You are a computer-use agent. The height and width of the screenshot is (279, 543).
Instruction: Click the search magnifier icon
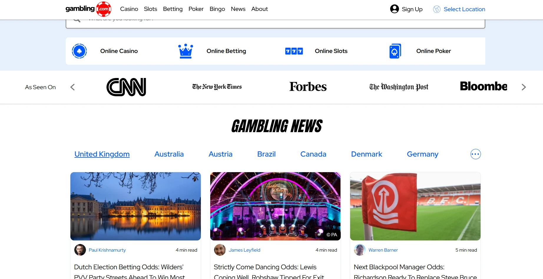77,21
